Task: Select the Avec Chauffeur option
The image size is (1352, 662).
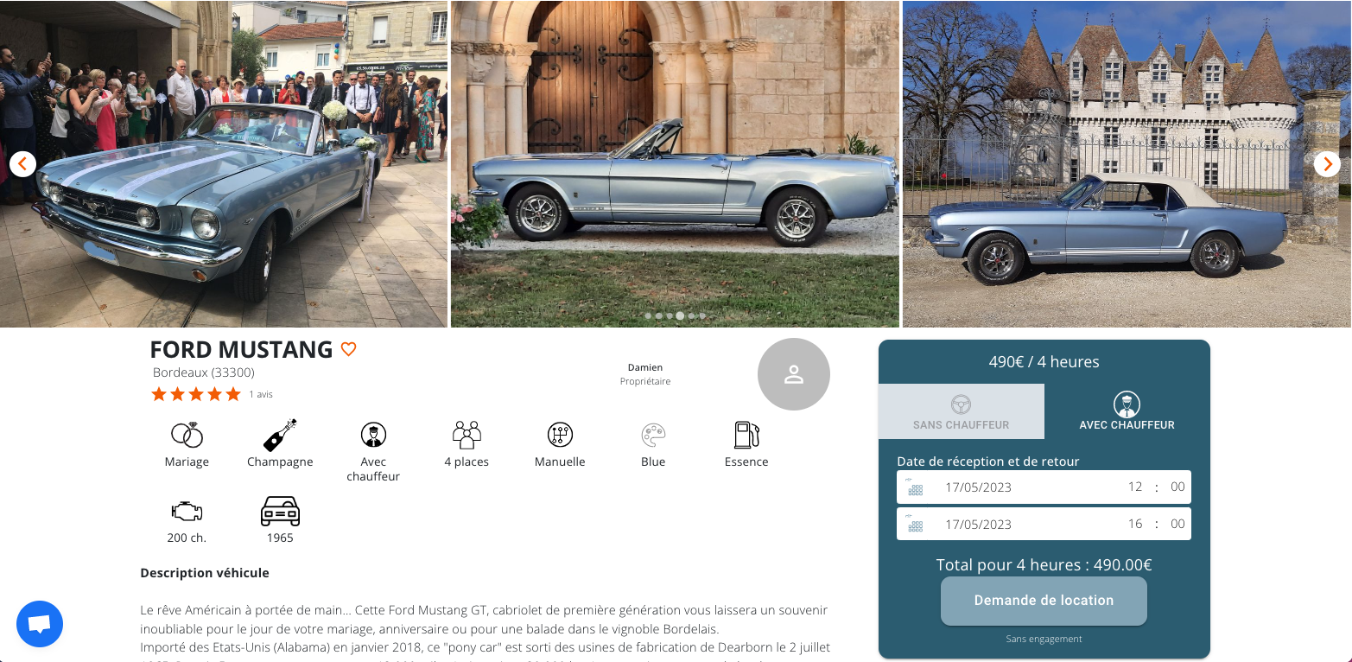Action: (x=1127, y=411)
